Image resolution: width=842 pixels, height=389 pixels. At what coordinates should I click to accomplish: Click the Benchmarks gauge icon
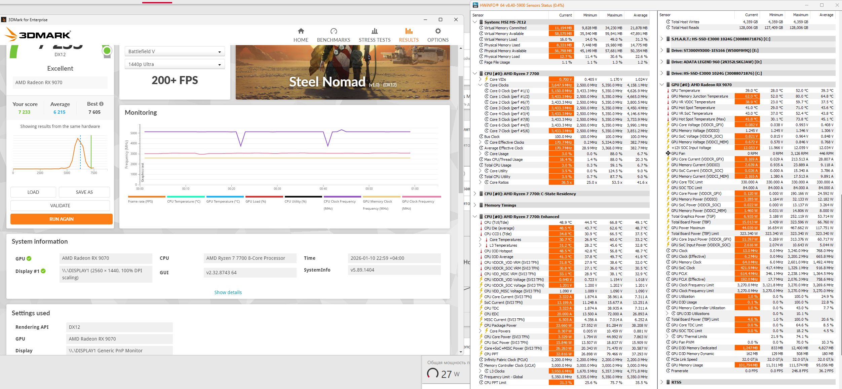click(x=333, y=31)
